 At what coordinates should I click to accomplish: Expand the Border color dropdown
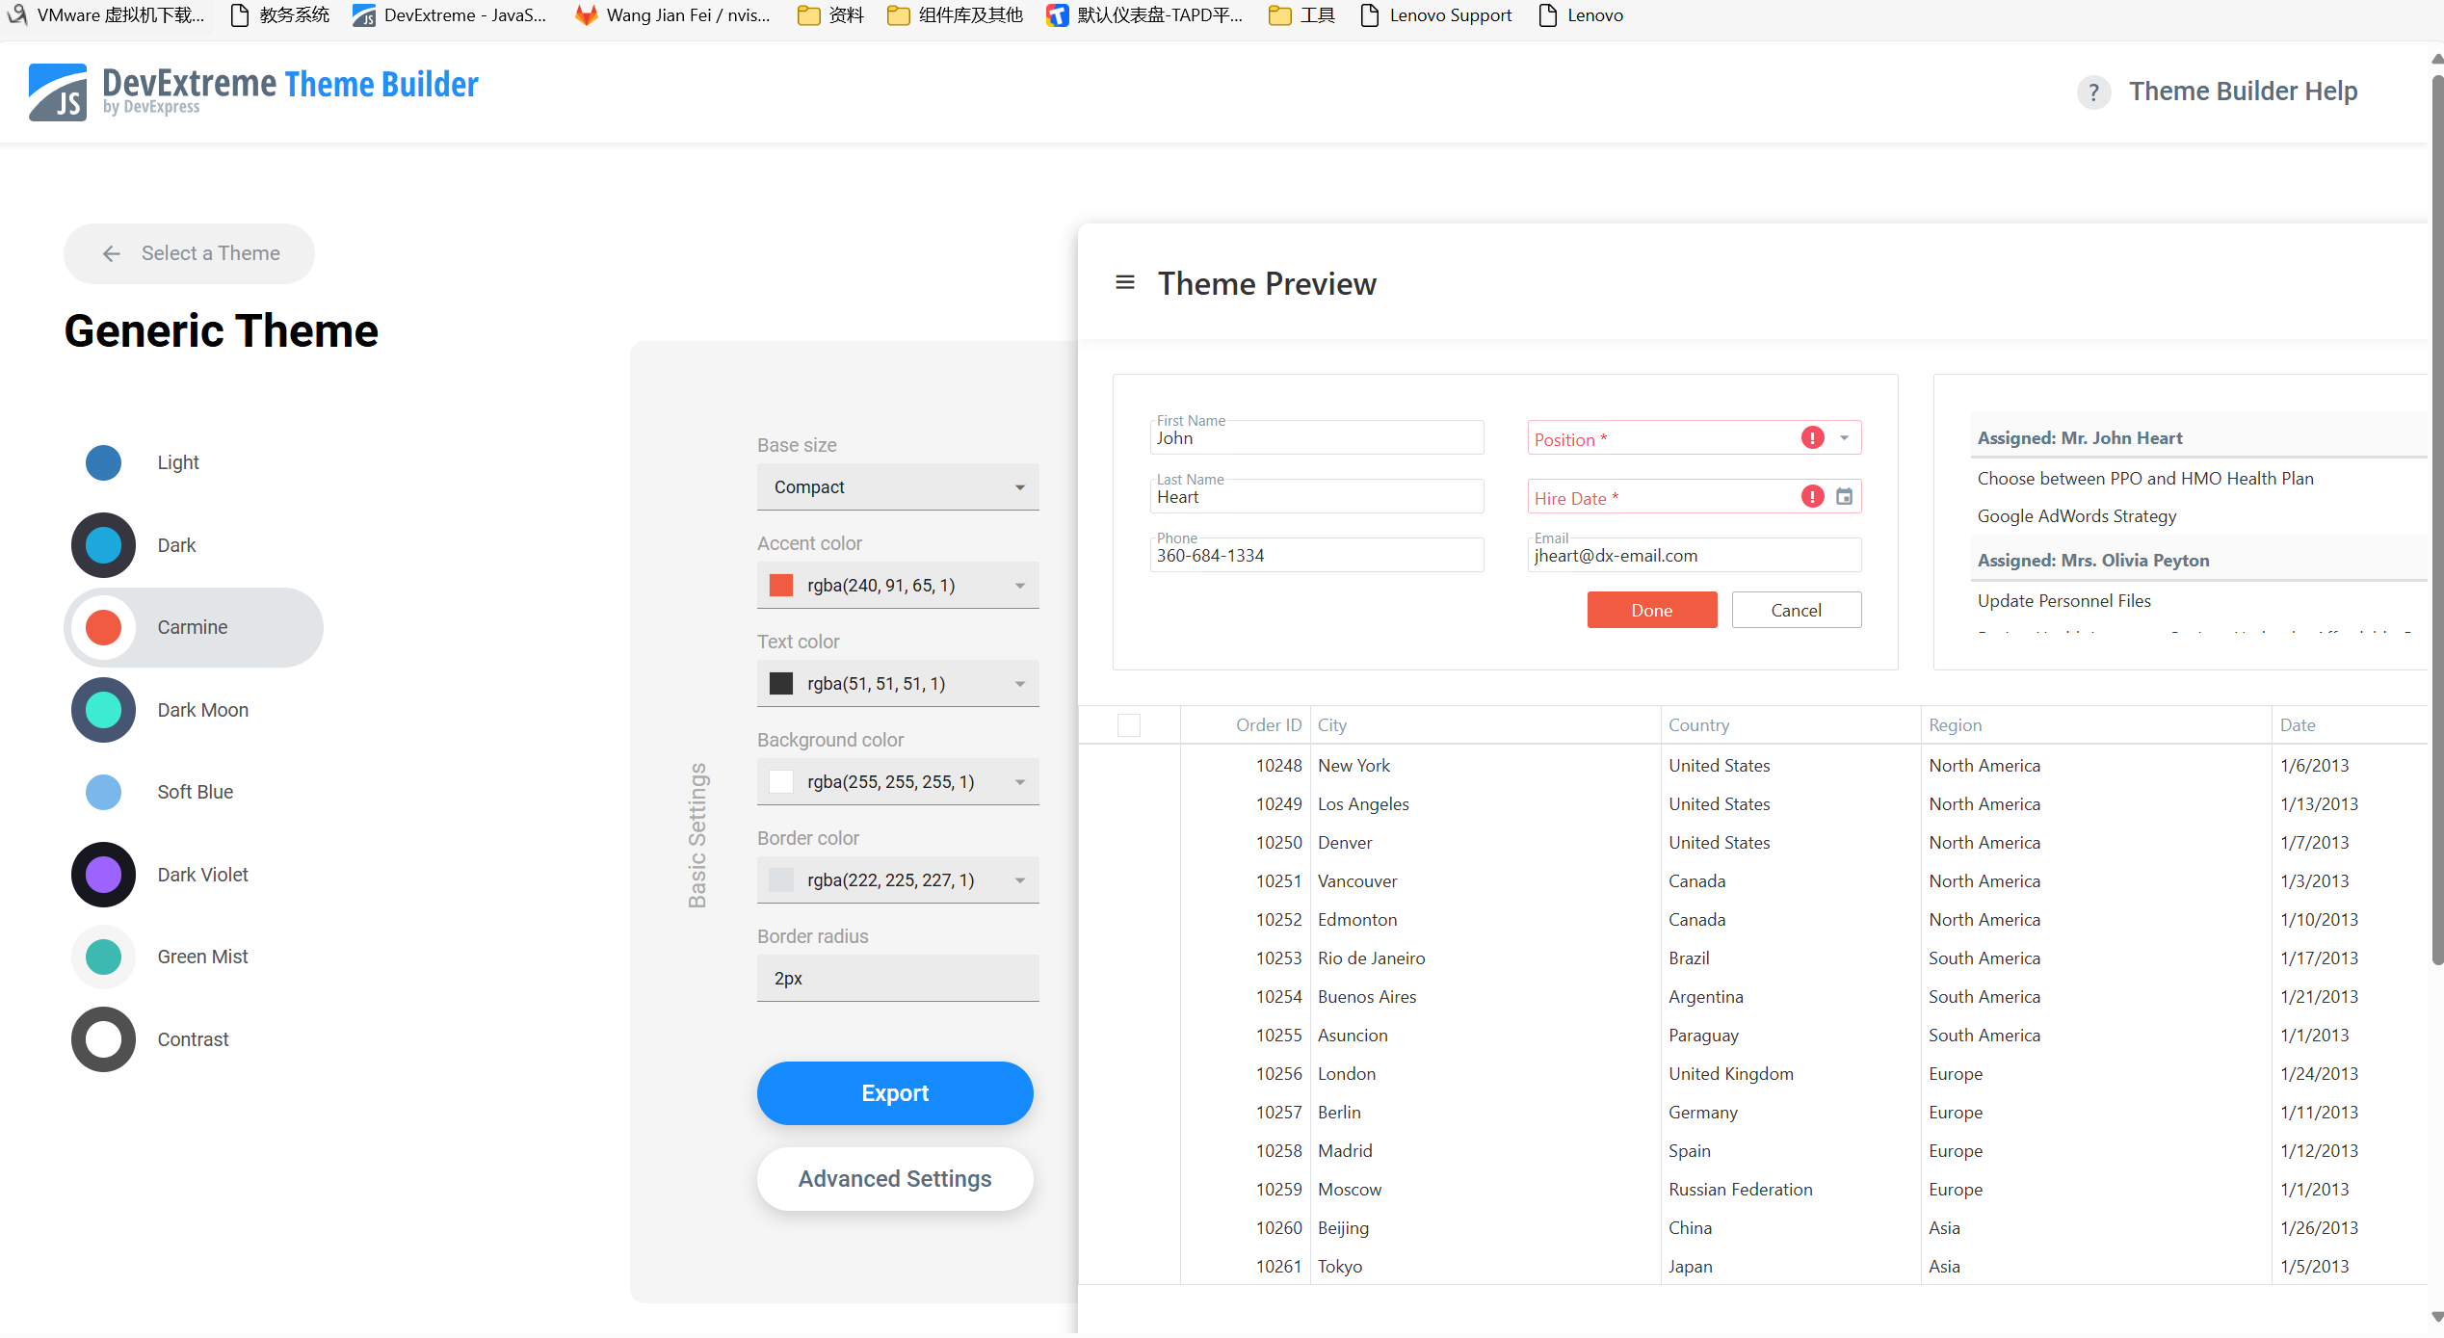pyautogui.click(x=1019, y=880)
